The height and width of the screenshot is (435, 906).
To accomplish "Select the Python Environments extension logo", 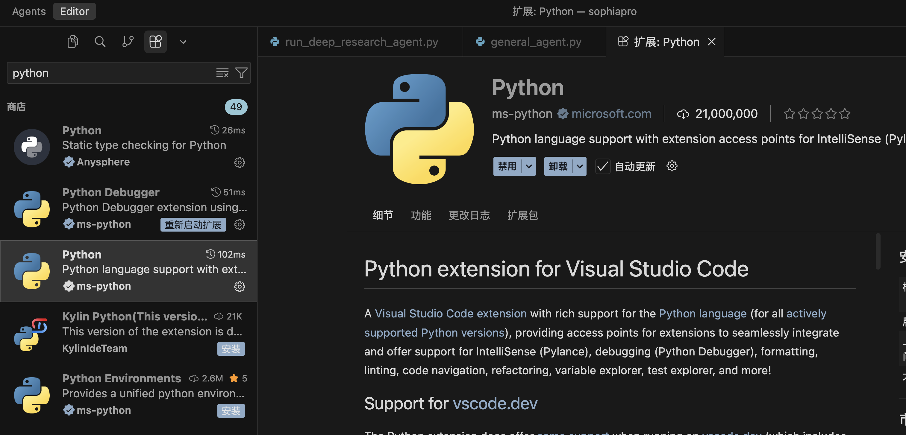I will [32, 395].
